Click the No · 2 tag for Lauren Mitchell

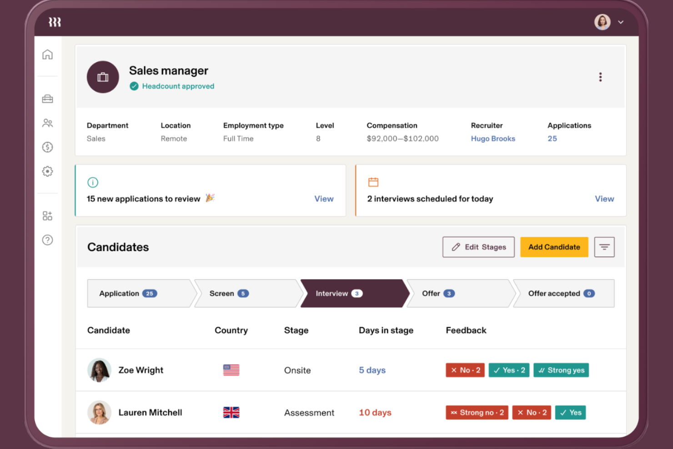pos(532,413)
